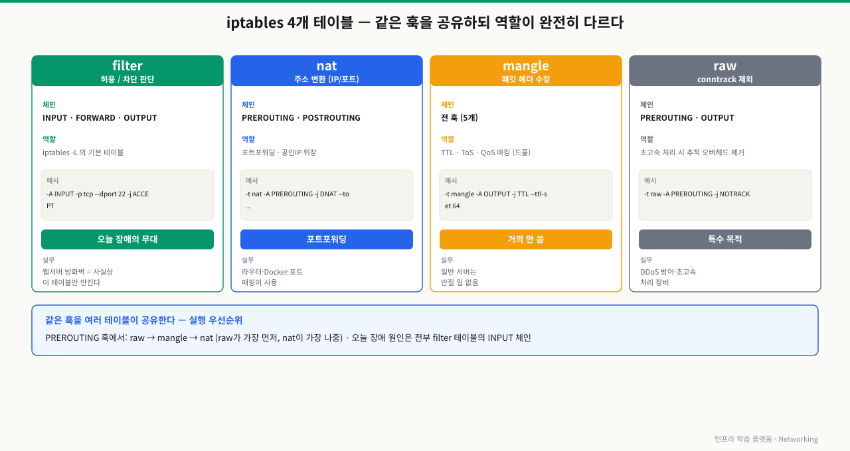
Task: Click the blue '포트포워딩' button
Action: (x=327, y=239)
